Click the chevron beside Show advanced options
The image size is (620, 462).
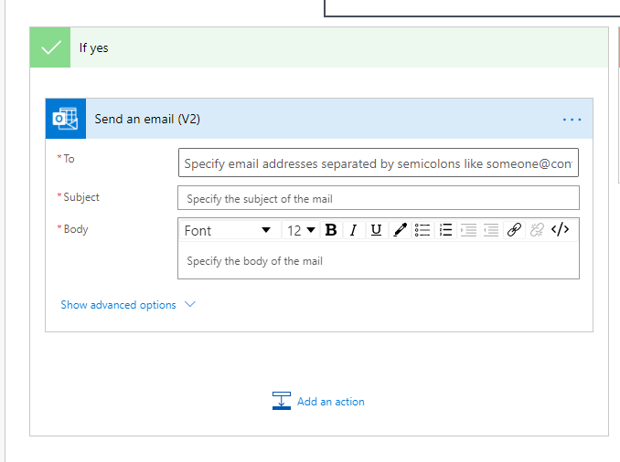coord(190,304)
